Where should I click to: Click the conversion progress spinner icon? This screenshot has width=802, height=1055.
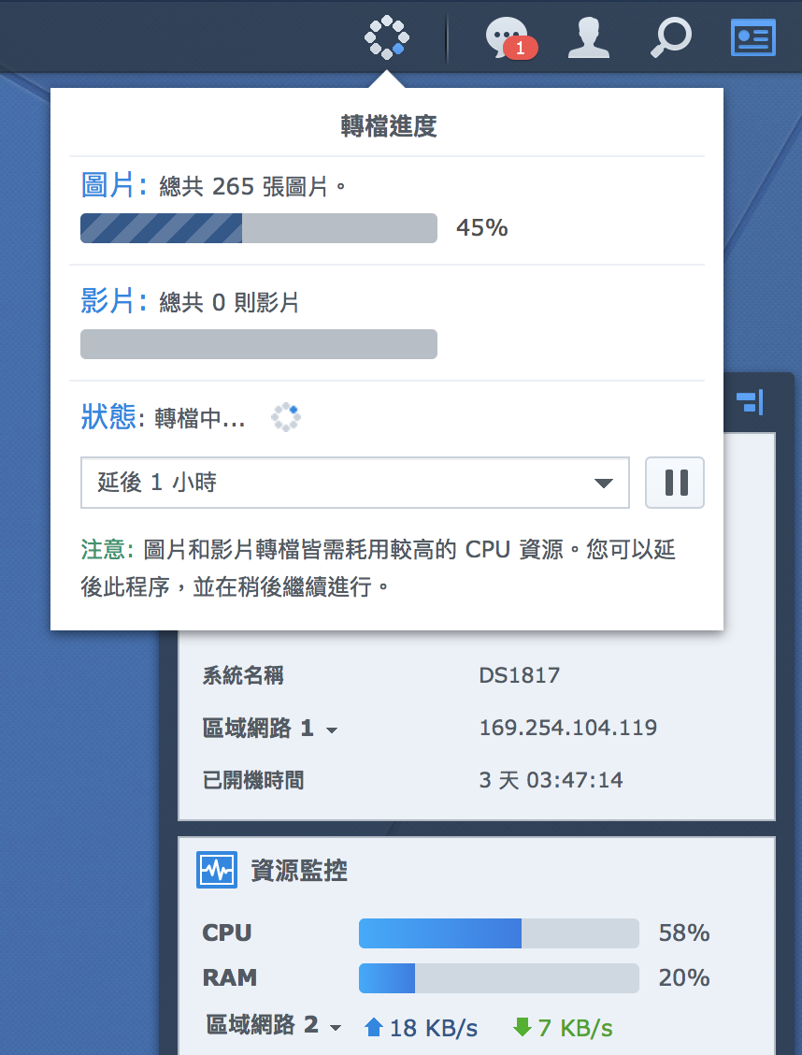point(387,37)
